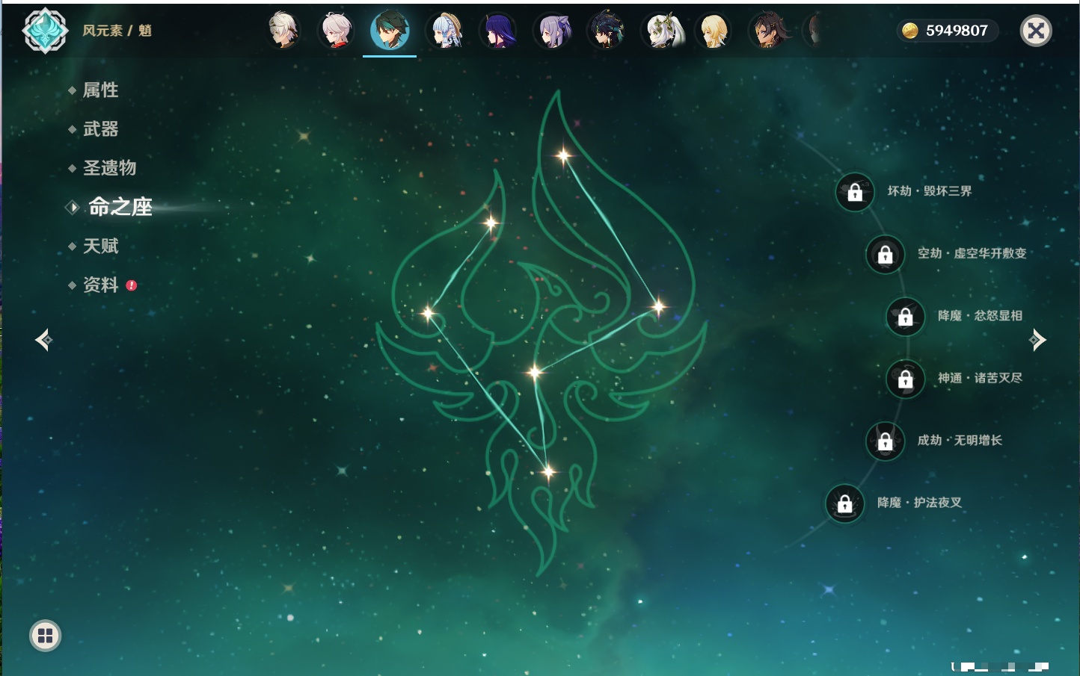Click the 降魔·护法夜叉 label
This screenshot has width=1080, height=676.
[919, 503]
